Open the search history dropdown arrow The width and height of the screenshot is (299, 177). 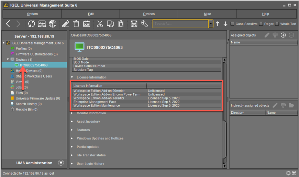pos(211,24)
